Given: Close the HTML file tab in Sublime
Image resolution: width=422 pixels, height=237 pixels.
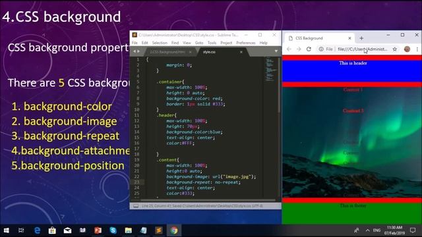Looking at the screenshot, I should tap(191, 52).
